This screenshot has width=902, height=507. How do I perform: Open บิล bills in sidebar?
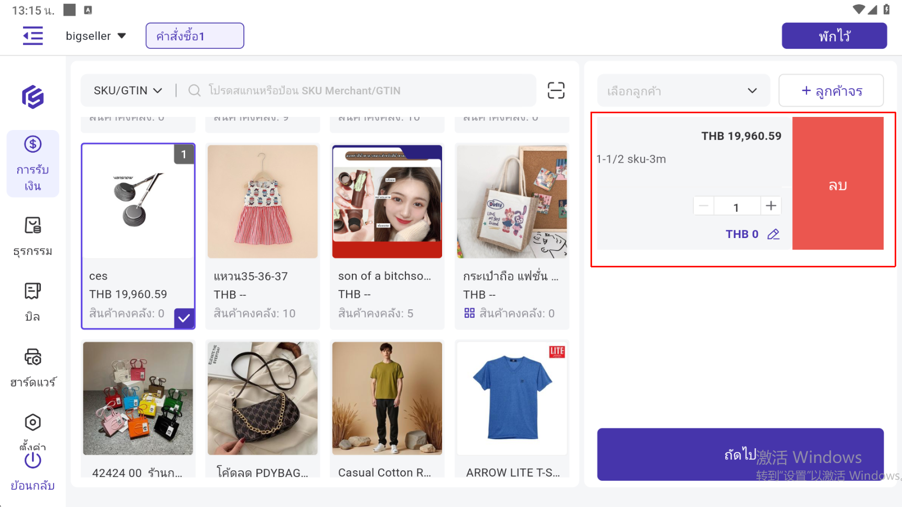(33, 302)
